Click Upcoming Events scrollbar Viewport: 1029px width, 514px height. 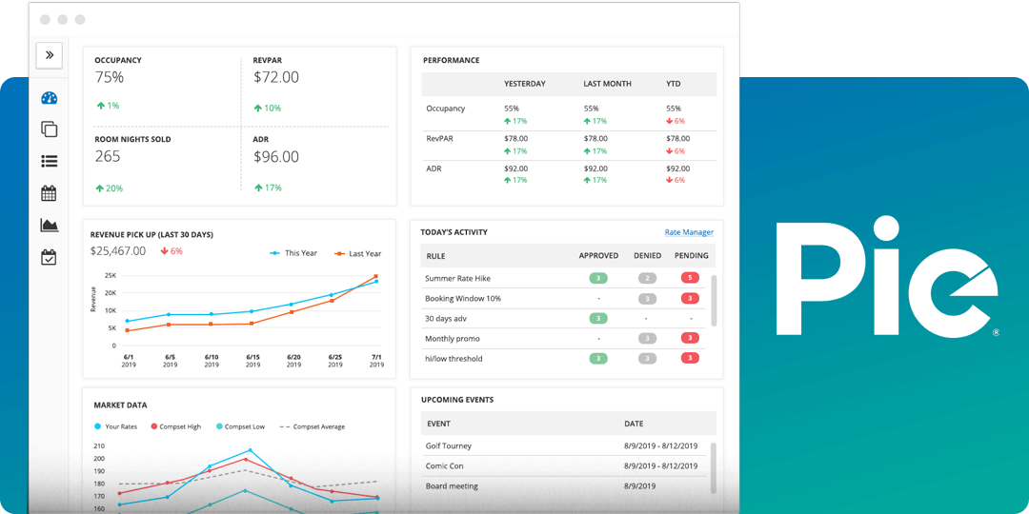(x=714, y=468)
